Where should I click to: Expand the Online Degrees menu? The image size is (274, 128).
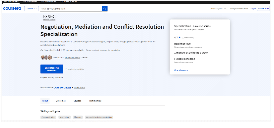click(x=218, y=9)
